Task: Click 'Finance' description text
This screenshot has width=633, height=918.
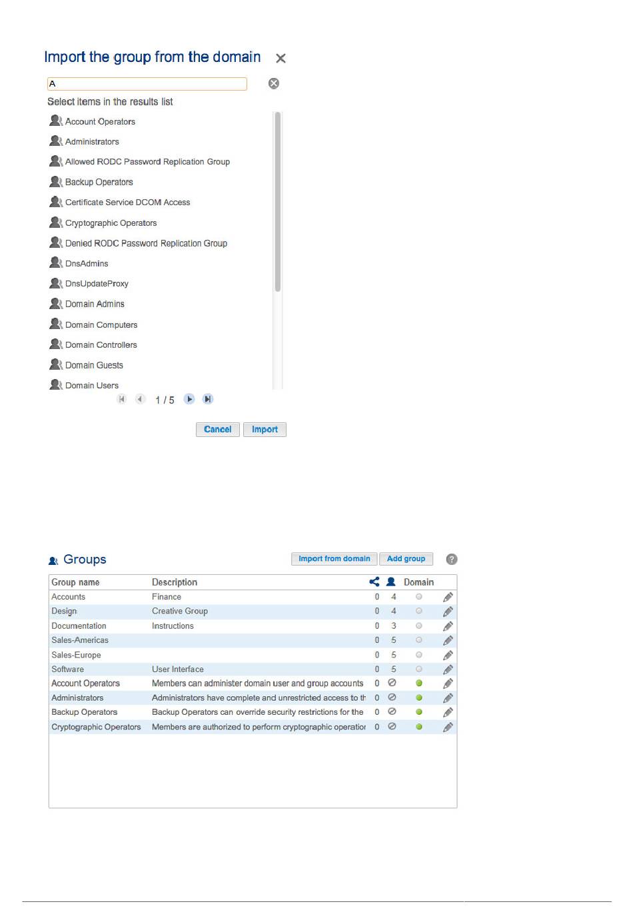Action: point(167,597)
